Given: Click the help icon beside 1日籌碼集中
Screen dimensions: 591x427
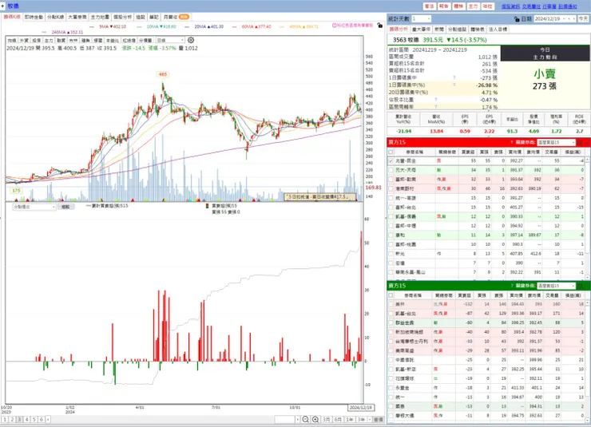Looking at the screenshot, I should pos(454,77).
